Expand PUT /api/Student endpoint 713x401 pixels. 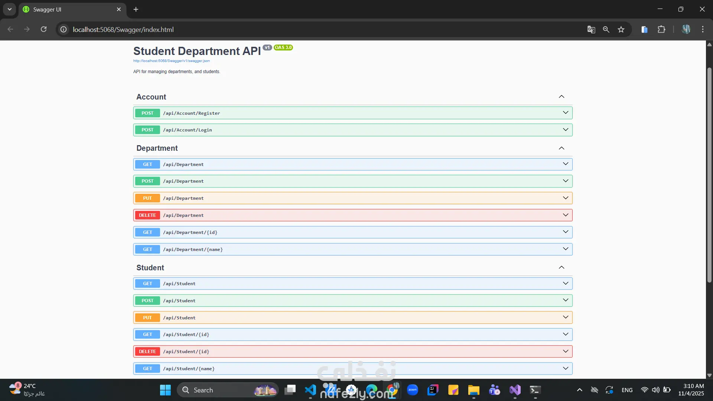565,317
